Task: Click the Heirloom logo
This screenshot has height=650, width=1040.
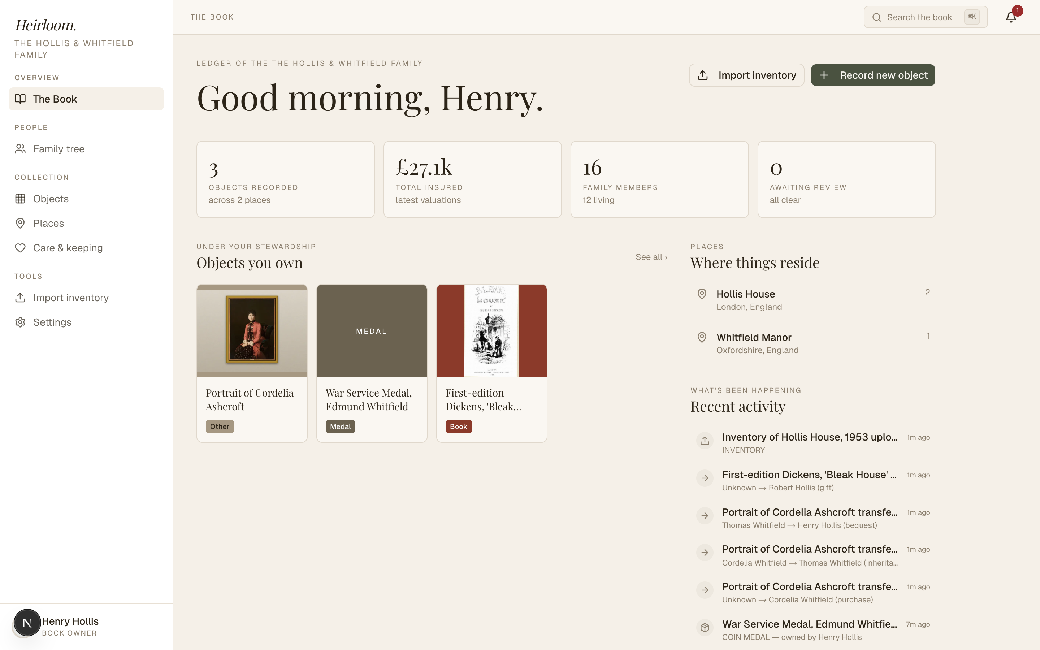Action: click(45, 25)
